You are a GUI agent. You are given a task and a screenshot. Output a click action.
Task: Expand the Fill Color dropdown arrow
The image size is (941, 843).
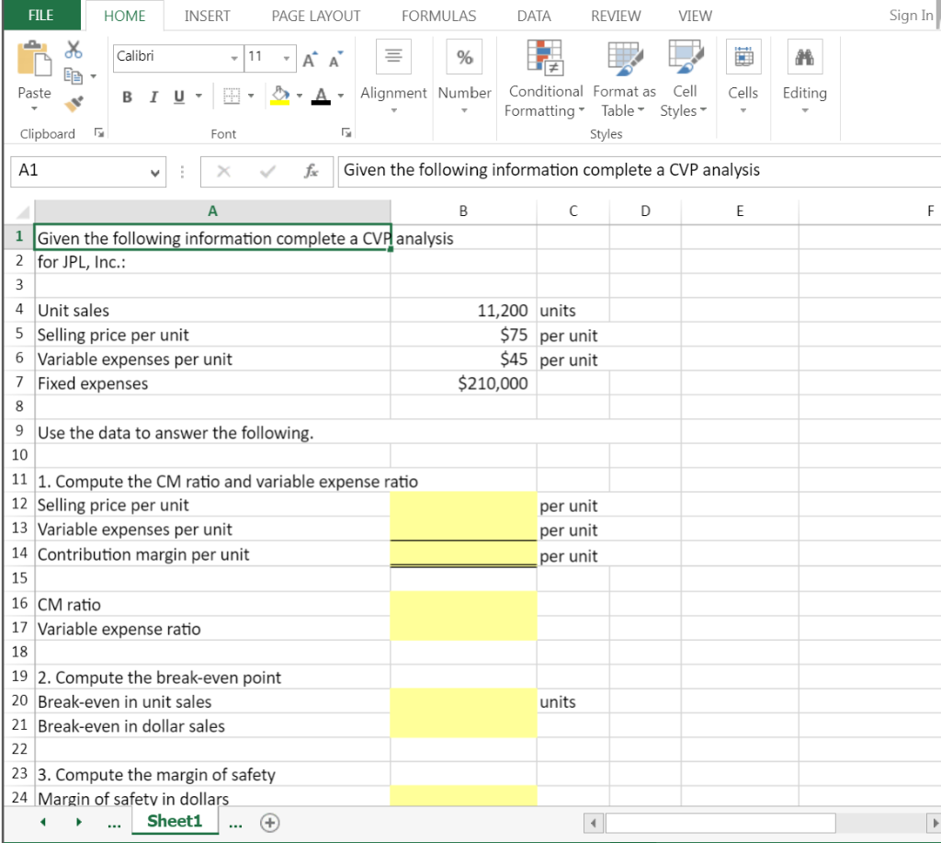[300, 96]
